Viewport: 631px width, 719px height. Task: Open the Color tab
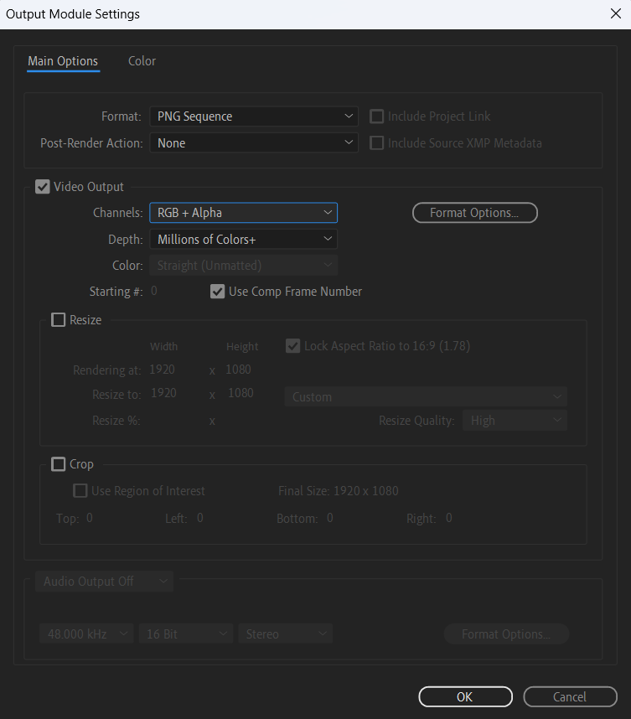pos(142,61)
